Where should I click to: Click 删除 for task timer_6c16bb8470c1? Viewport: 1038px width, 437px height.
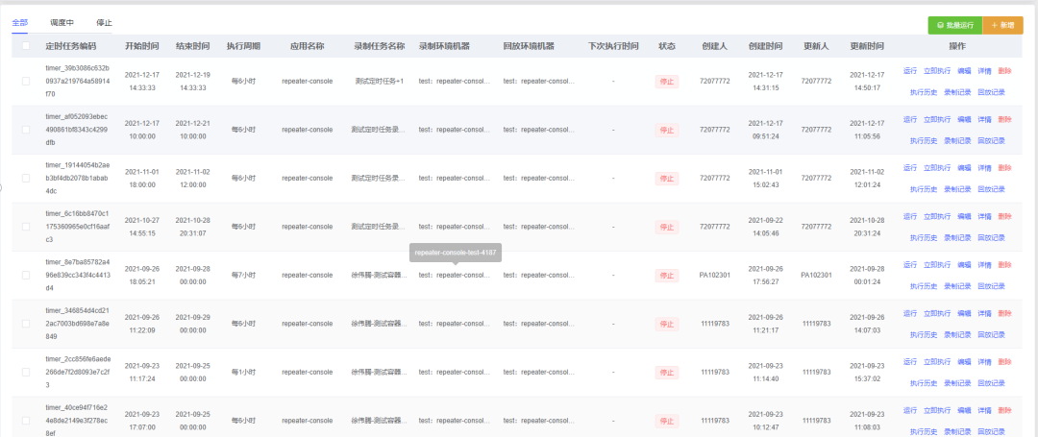tap(1004, 216)
